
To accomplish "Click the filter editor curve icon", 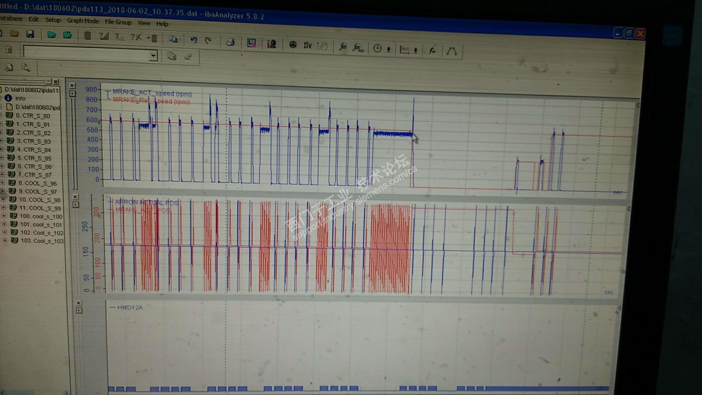I will pos(452,51).
